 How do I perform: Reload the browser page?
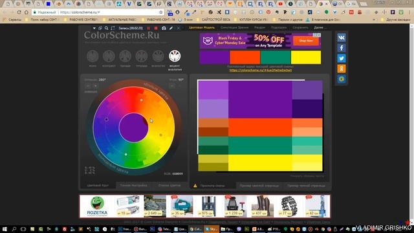click(19, 12)
